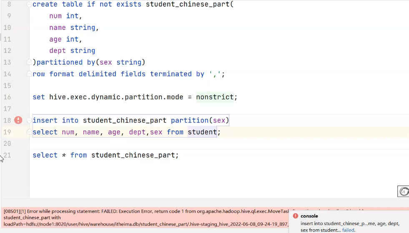Viewport: 409px width, 233px height.
Task: Click 'student_chinese_part' in the create table line
Action: point(188,5)
